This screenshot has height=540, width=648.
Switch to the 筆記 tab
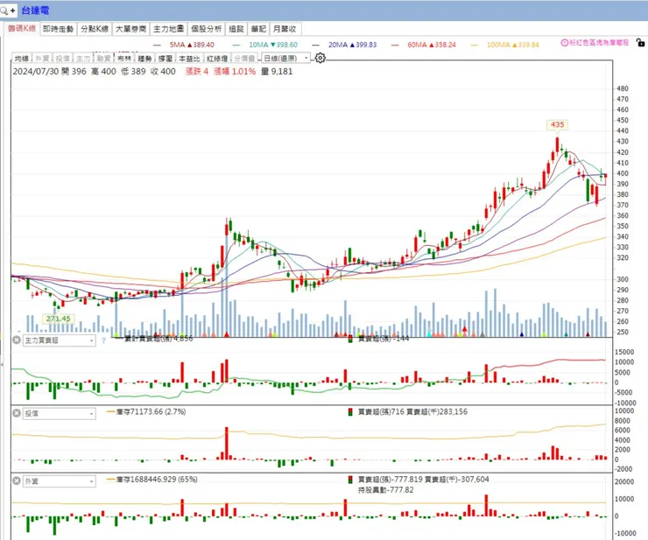258,29
